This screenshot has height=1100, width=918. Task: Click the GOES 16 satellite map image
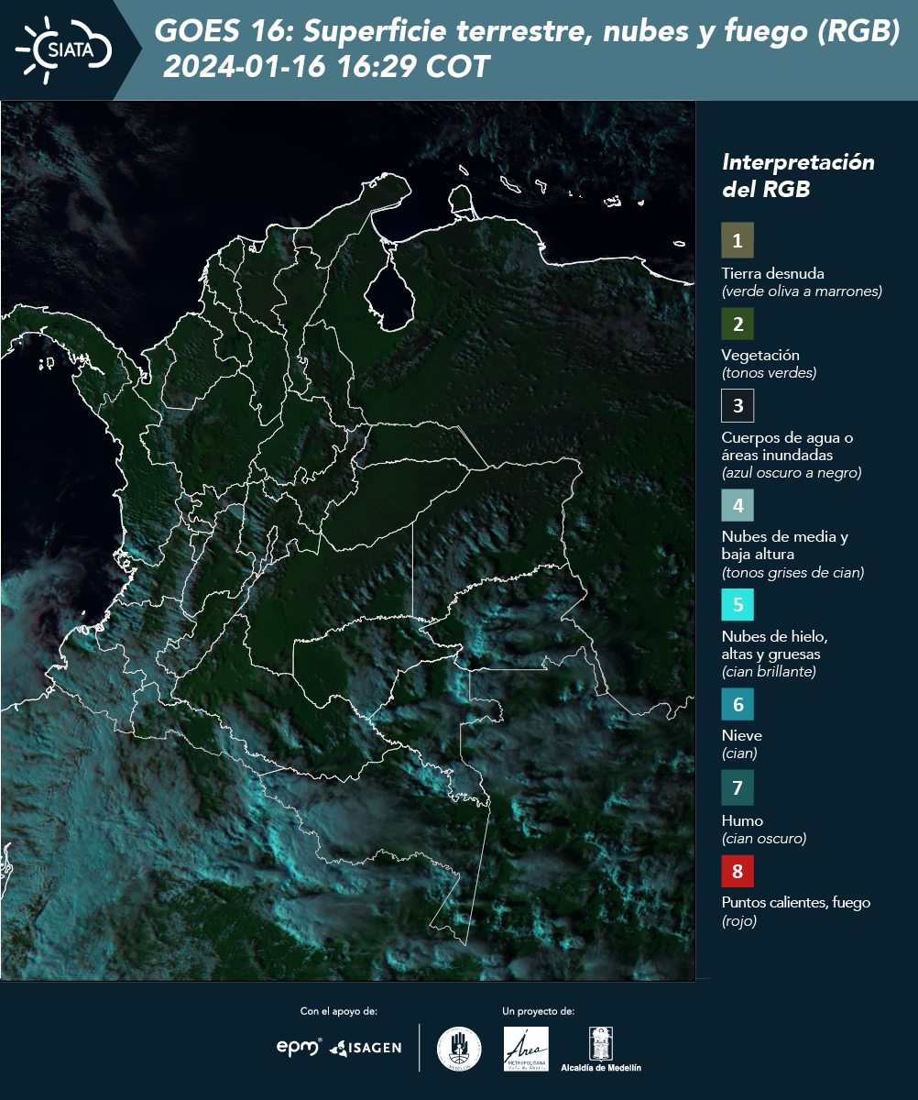coord(348,541)
